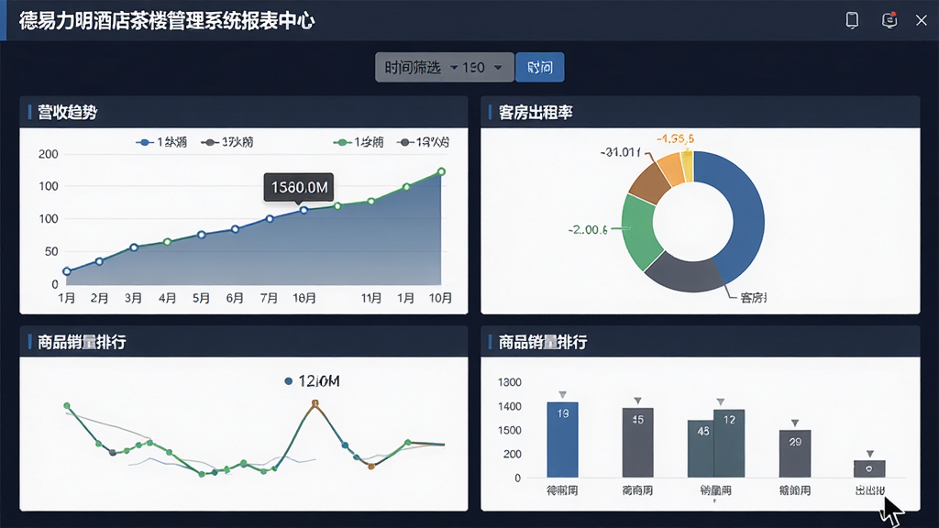Select the revenue data point above 3月
This screenshot has width=939, height=528.
tap(134, 247)
